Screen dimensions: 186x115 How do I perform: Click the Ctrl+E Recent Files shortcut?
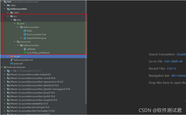(x=171, y=68)
